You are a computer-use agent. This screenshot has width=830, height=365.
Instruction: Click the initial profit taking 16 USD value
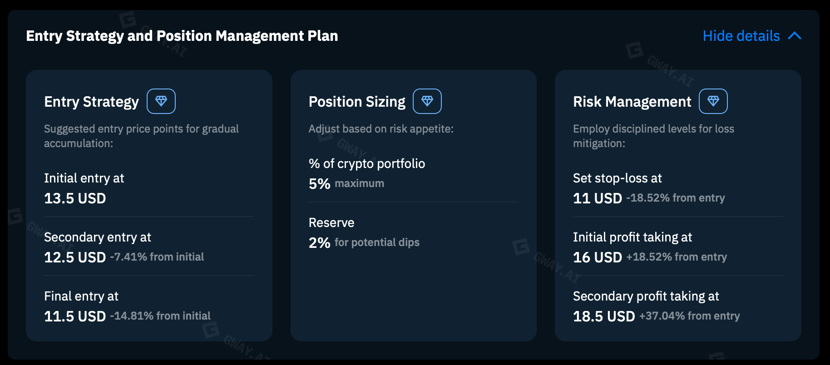[x=598, y=257]
